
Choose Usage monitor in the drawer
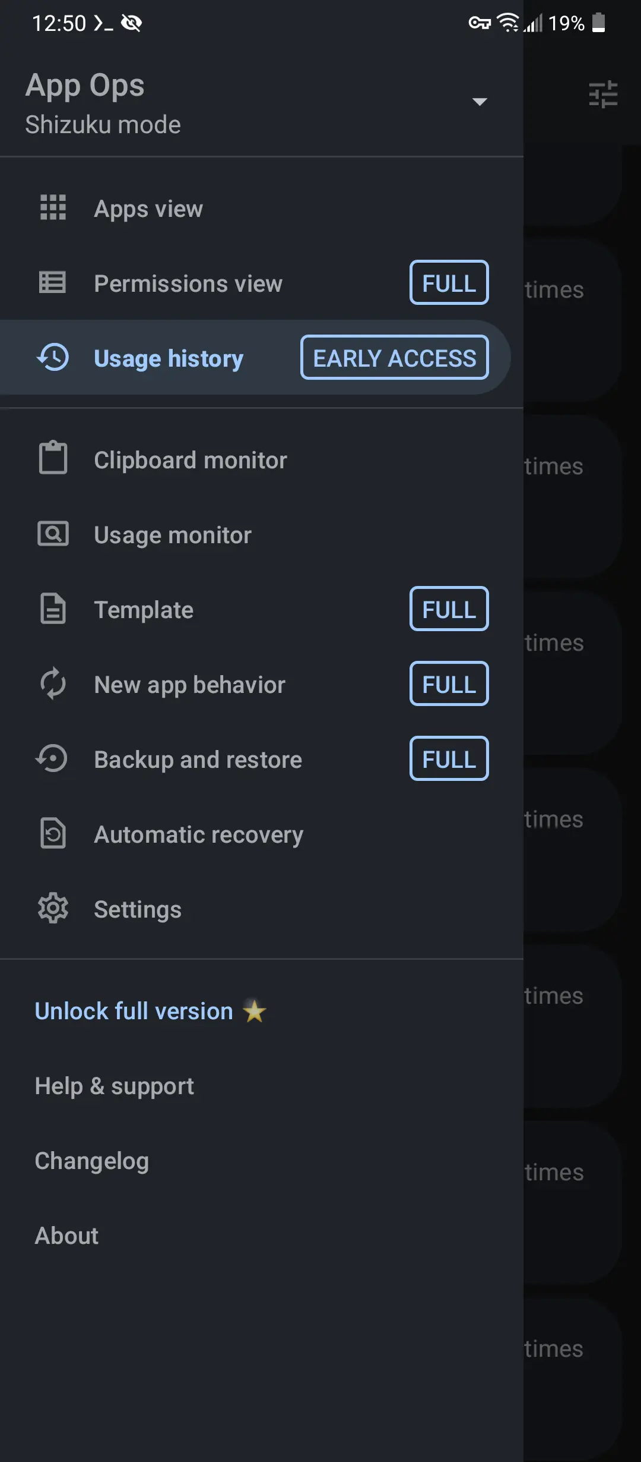tap(261, 535)
